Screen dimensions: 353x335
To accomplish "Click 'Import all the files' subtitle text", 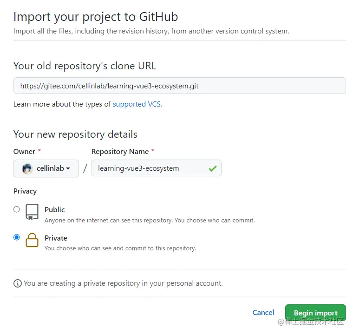I will pyautogui.click(x=151, y=31).
